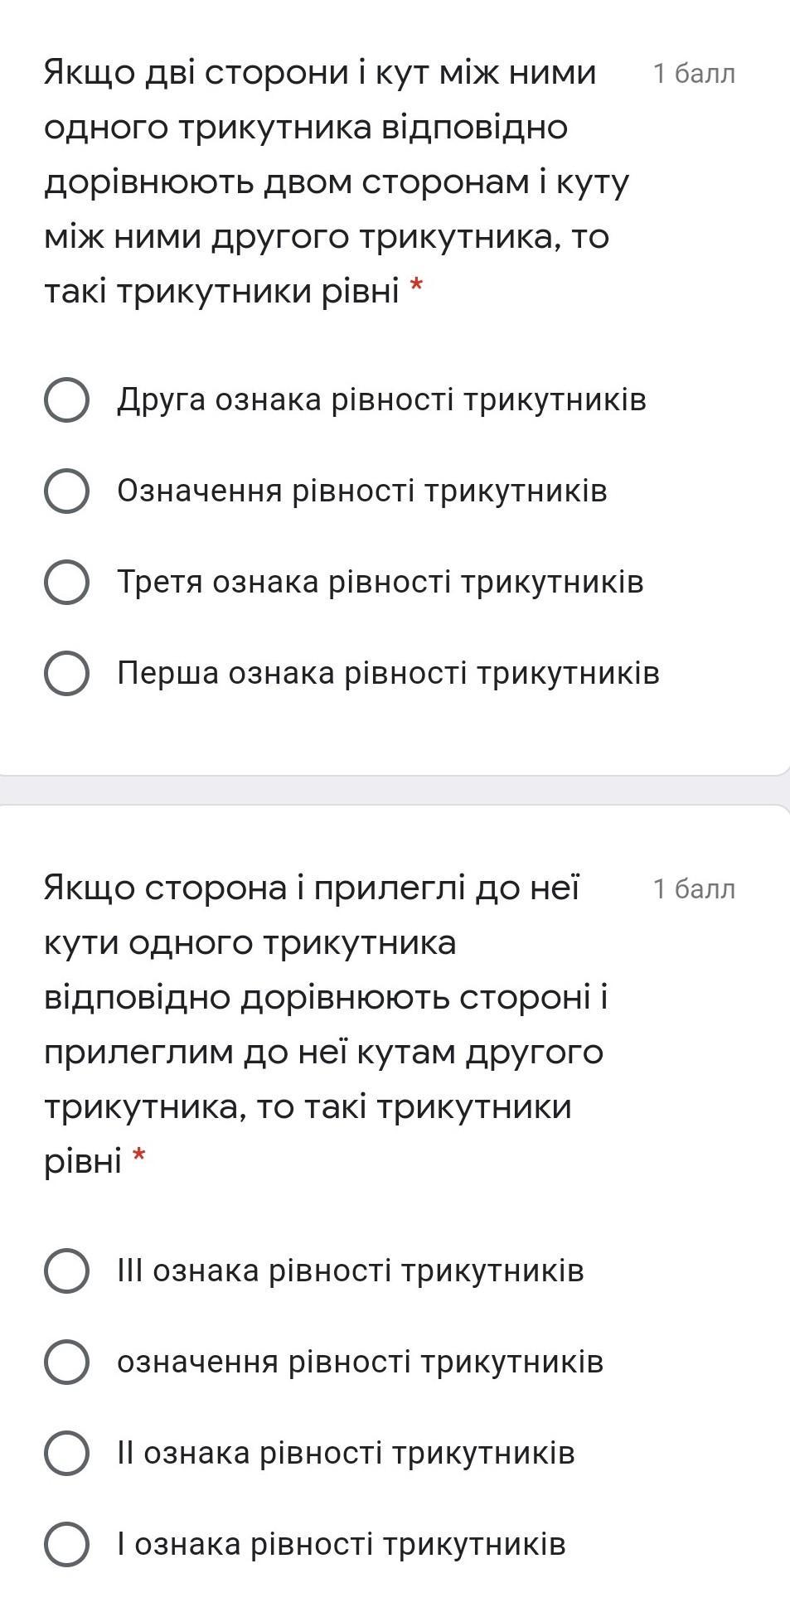The image size is (790, 1607).
Task: Click the label text 'Перша ознака рівності трикутників'
Action: click(x=388, y=673)
